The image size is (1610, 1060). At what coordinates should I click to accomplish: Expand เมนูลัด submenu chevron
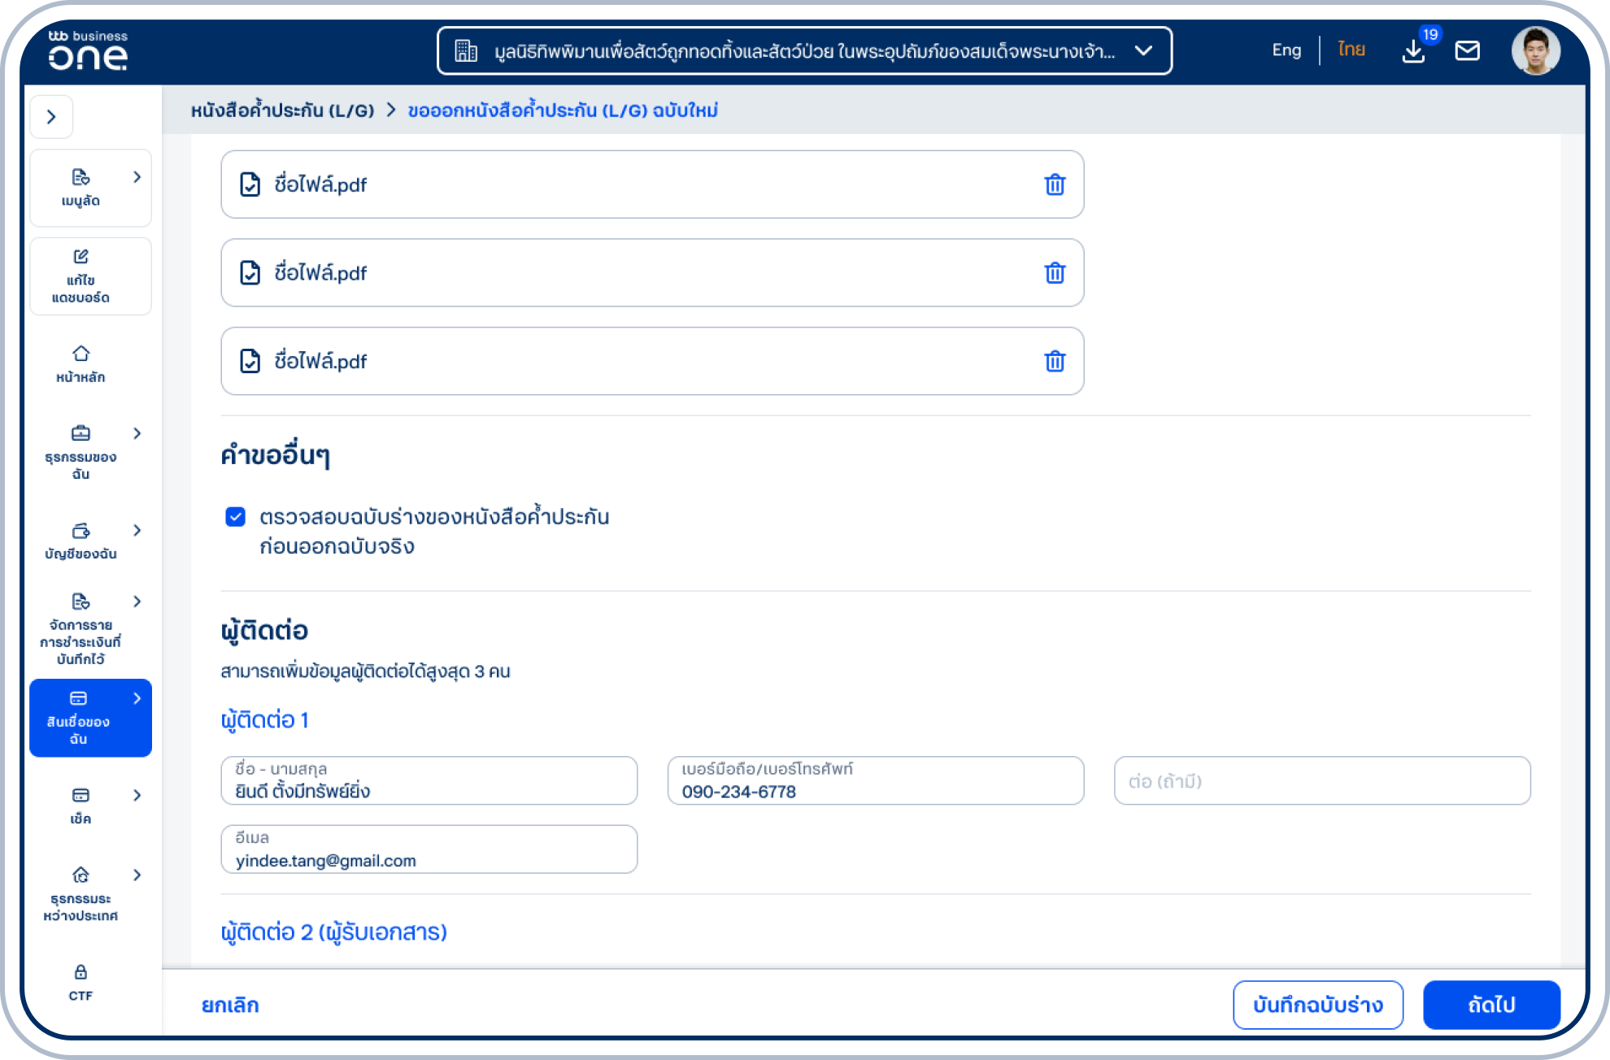click(x=137, y=177)
